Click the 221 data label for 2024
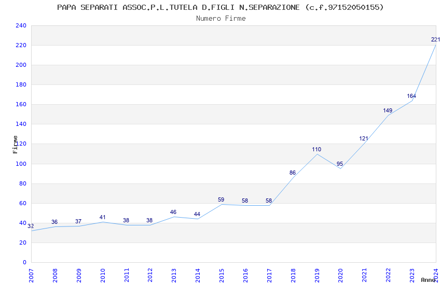This screenshot has height=285, width=441. click(436, 39)
